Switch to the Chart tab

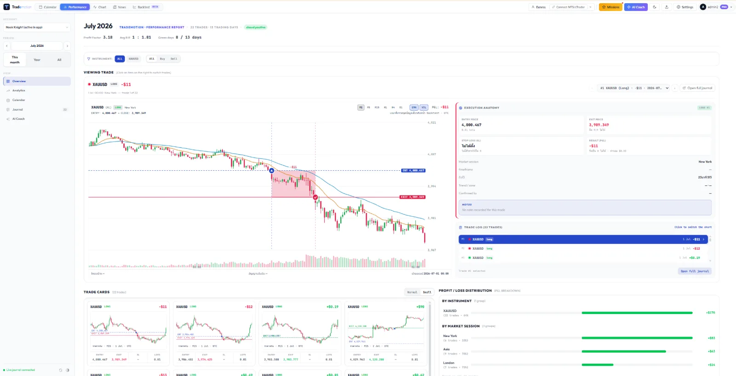(x=99, y=7)
